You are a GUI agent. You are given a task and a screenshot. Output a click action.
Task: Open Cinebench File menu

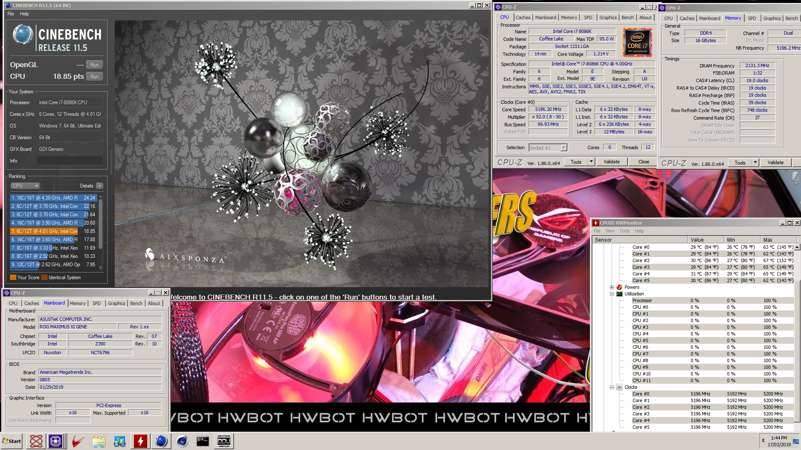click(x=11, y=14)
